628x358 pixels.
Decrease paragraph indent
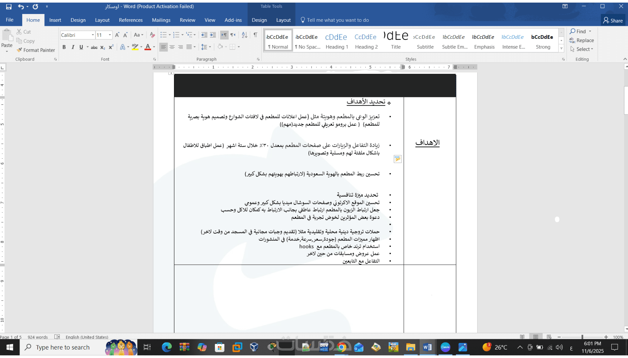click(x=204, y=35)
